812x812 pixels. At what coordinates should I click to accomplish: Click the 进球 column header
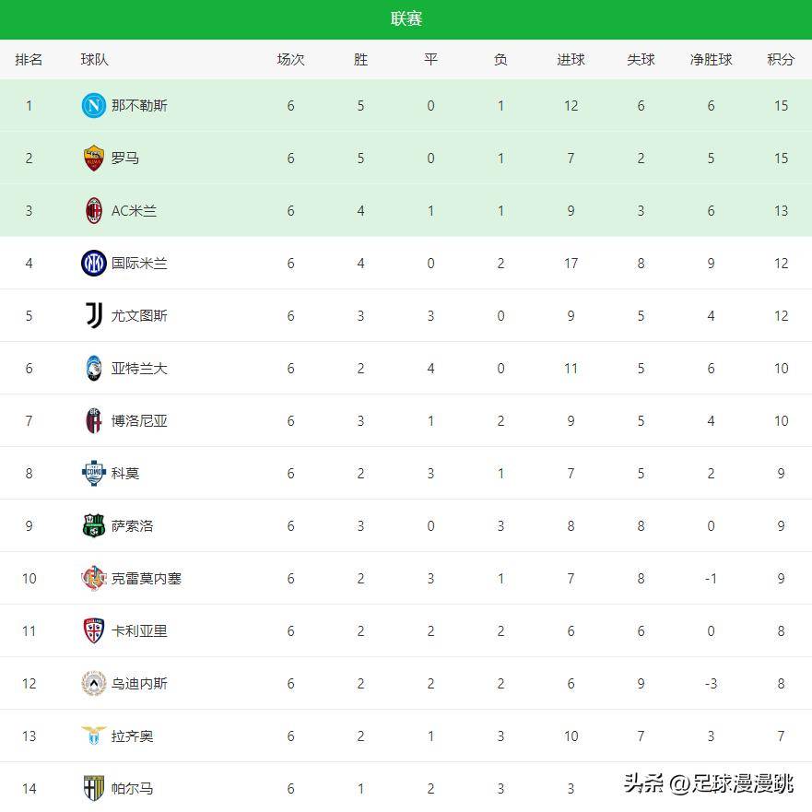[x=571, y=60]
